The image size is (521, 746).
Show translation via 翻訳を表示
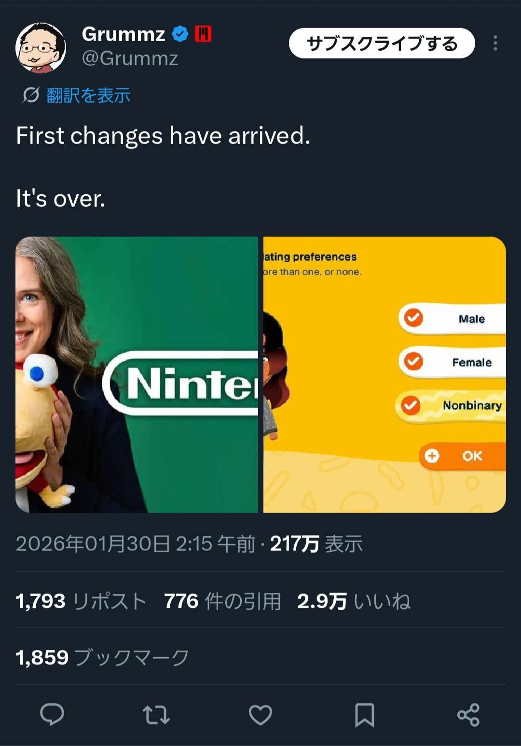(x=88, y=95)
